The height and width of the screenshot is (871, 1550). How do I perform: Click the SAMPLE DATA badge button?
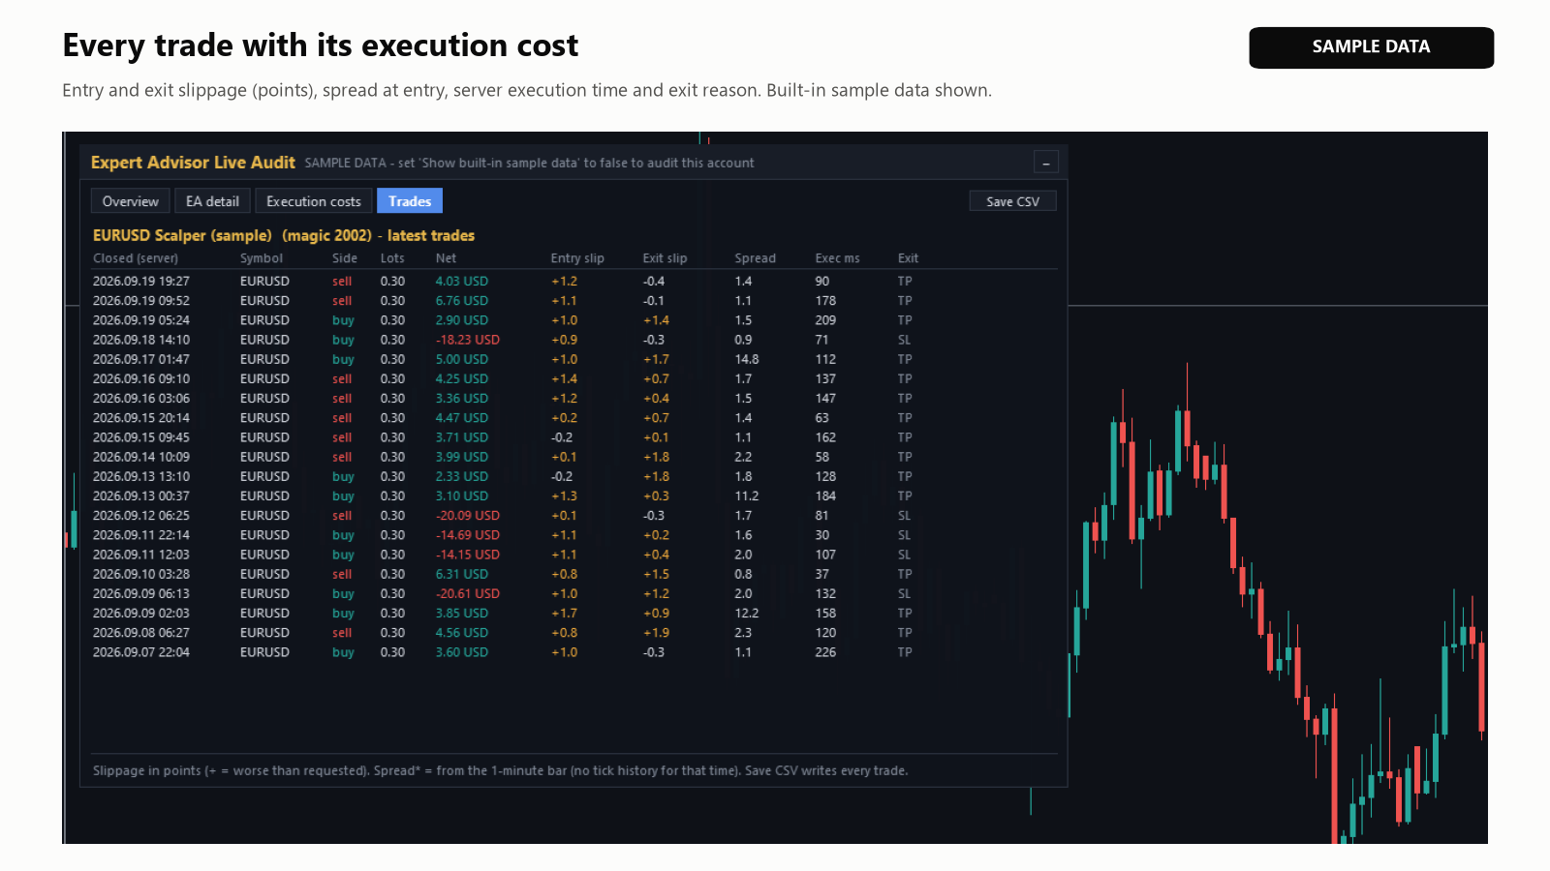click(x=1371, y=47)
